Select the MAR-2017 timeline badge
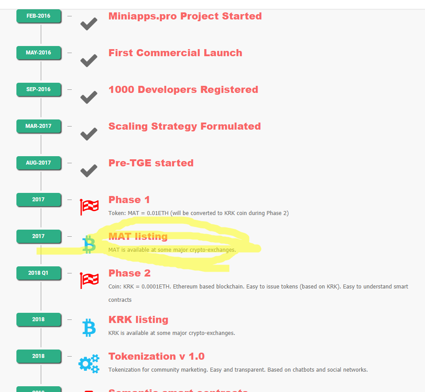This screenshot has width=425, height=392. 39,126
